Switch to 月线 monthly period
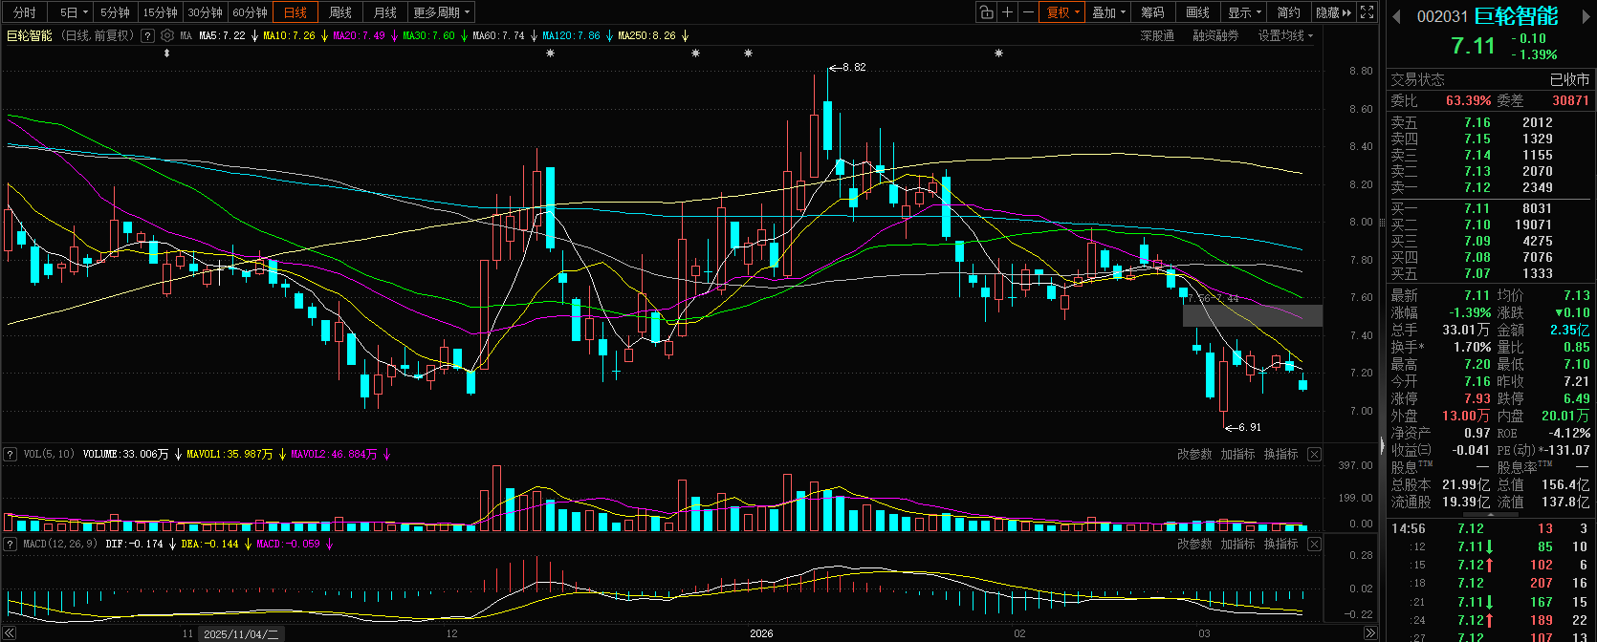 coord(385,12)
